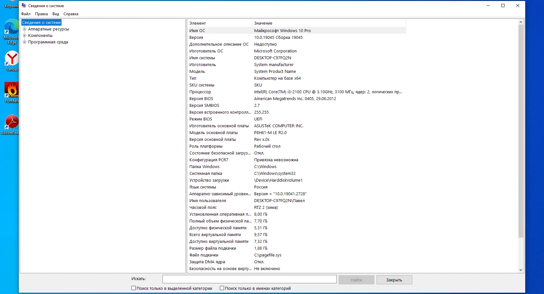Select the Всего виртуальной памяти row

pos(297,235)
